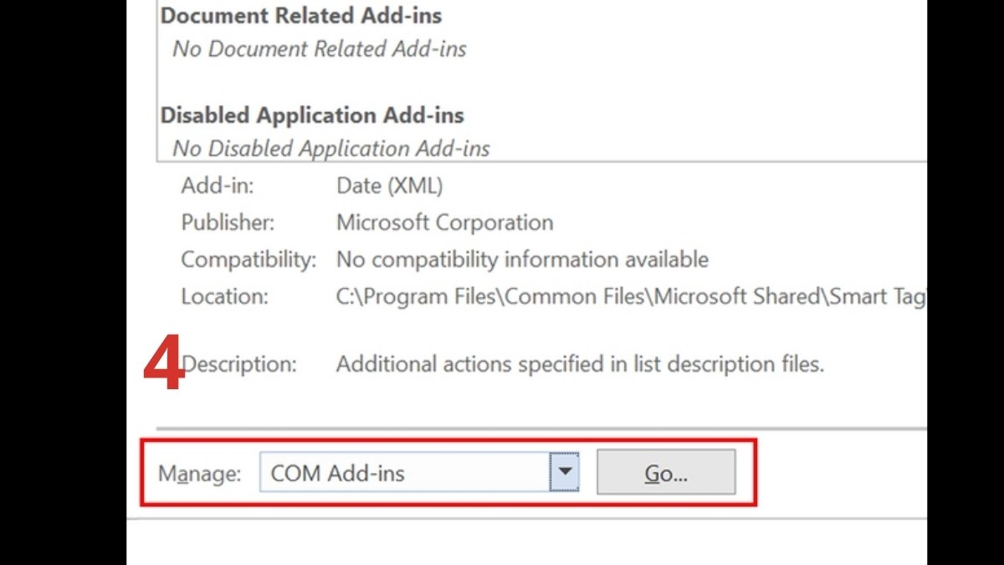Click the Add-in label

[x=216, y=185]
